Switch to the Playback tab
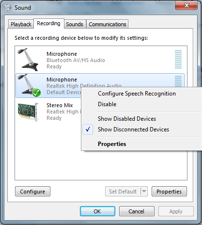The height and width of the screenshot is (225, 202). point(21,24)
